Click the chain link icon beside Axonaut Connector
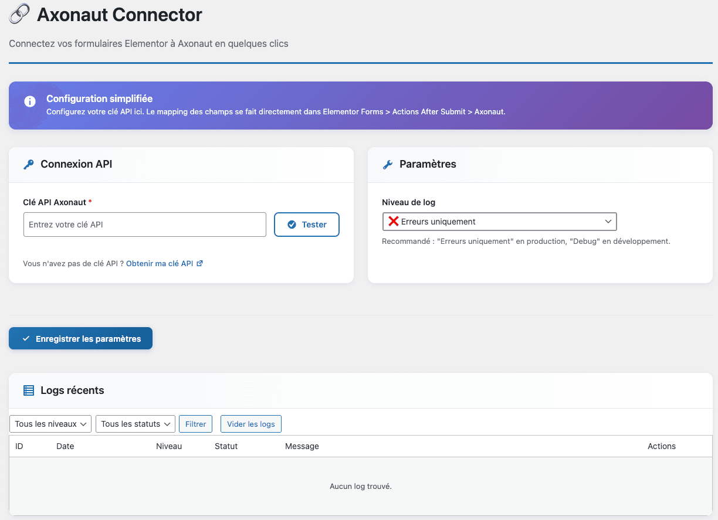The width and height of the screenshot is (718, 520). [x=18, y=13]
